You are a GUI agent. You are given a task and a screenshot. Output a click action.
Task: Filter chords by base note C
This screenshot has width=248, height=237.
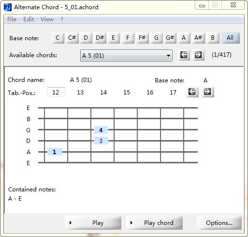(58, 38)
